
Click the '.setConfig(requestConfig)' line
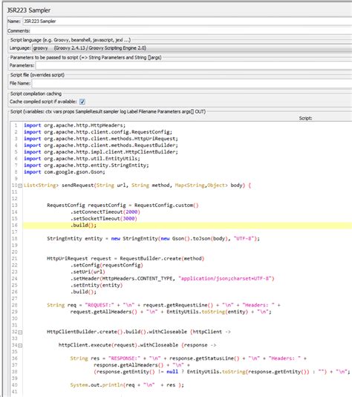coord(107,265)
